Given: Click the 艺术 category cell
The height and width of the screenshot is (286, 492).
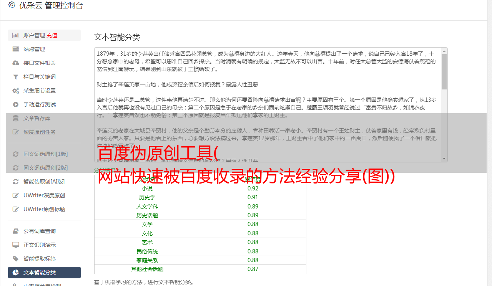Looking at the screenshot, I should 147,242.
